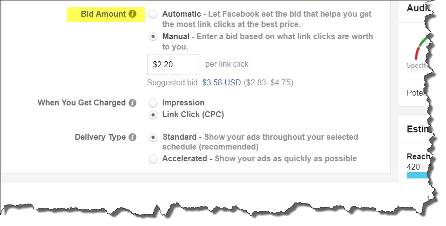Click the Standard label text
Screen dimensions: 446x226
click(x=180, y=137)
